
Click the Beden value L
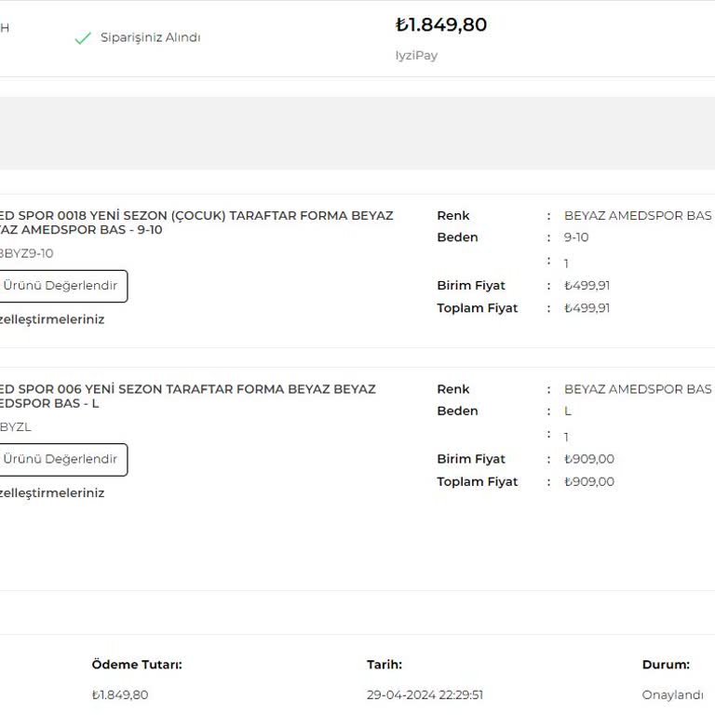coord(568,411)
